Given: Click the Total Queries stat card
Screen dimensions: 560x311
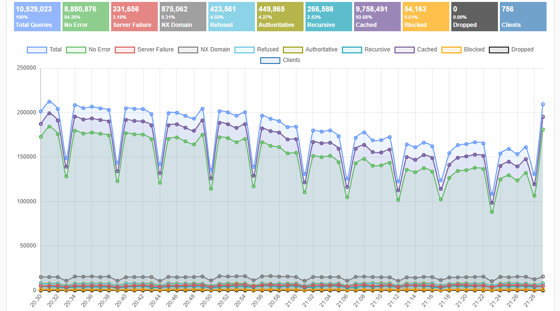Looking at the screenshot, I should (38, 16).
